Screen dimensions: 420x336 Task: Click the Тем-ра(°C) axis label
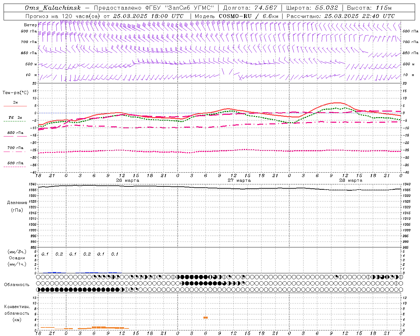(15, 93)
